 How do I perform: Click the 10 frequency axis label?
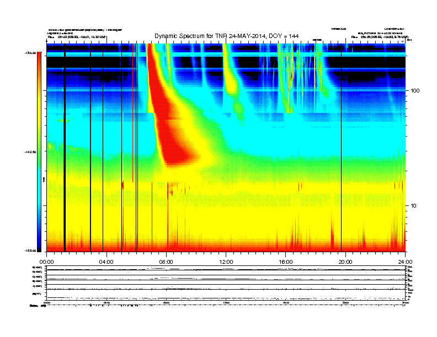tap(414, 206)
